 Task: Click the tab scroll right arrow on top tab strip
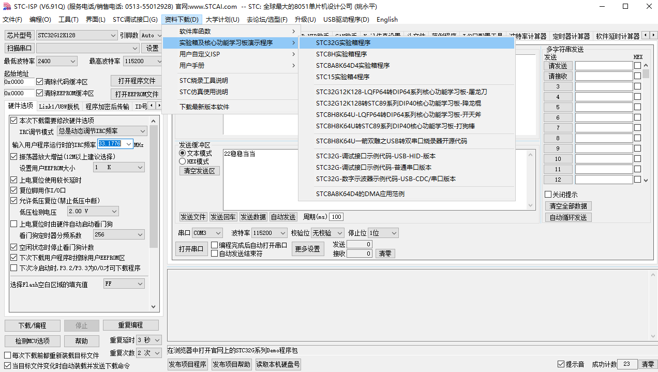click(x=653, y=35)
